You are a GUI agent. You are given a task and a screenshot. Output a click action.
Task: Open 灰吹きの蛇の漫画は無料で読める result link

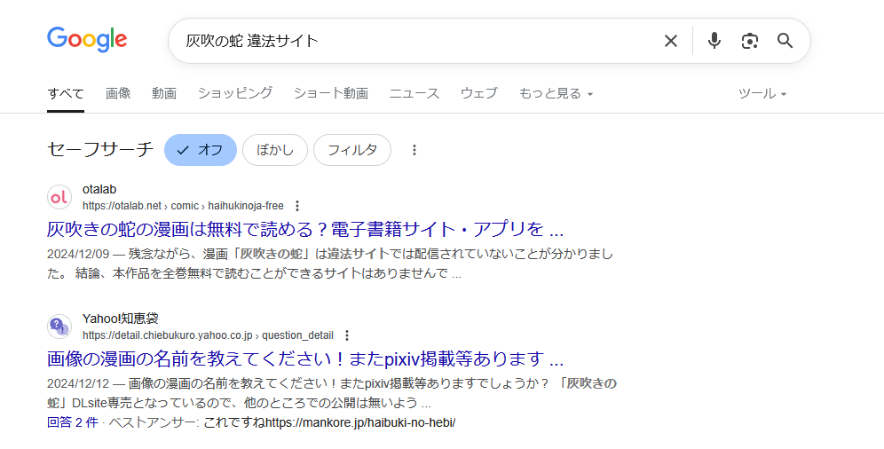coord(305,229)
